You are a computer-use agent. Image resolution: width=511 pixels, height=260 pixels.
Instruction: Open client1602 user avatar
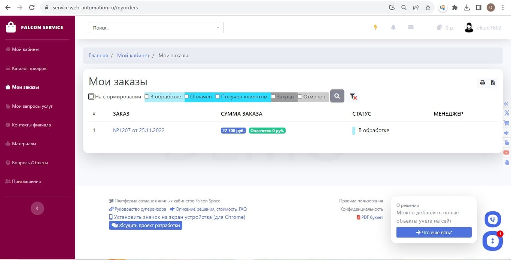point(469,28)
